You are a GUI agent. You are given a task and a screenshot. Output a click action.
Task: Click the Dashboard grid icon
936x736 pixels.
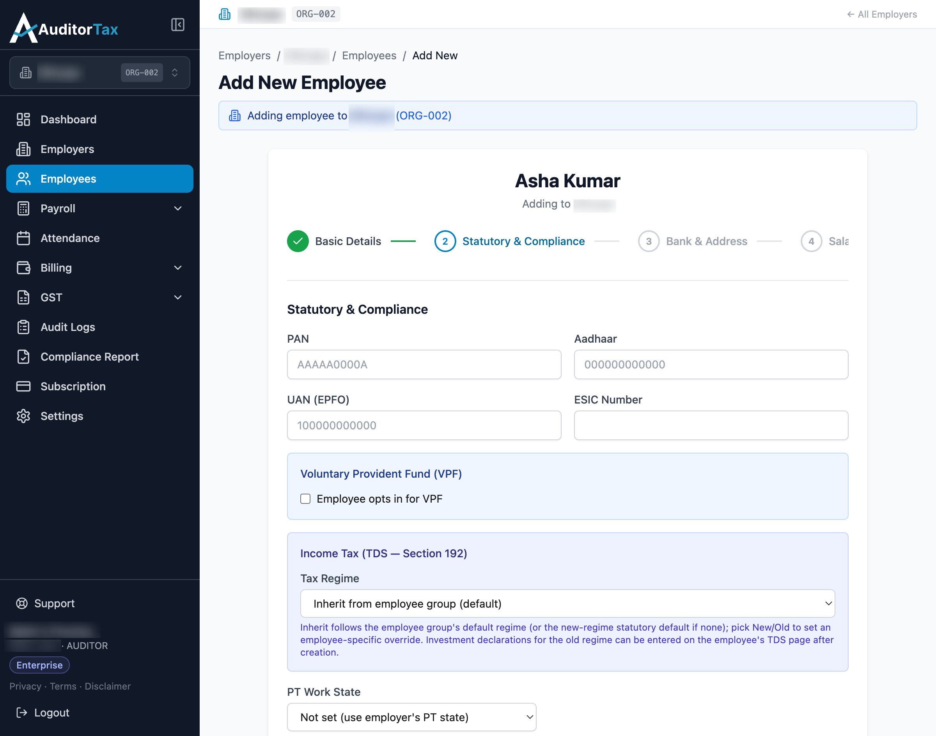pyautogui.click(x=23, y=119)
